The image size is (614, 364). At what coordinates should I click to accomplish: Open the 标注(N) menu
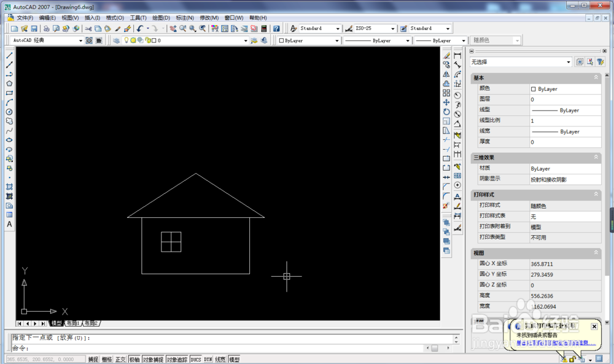[185, 18]
